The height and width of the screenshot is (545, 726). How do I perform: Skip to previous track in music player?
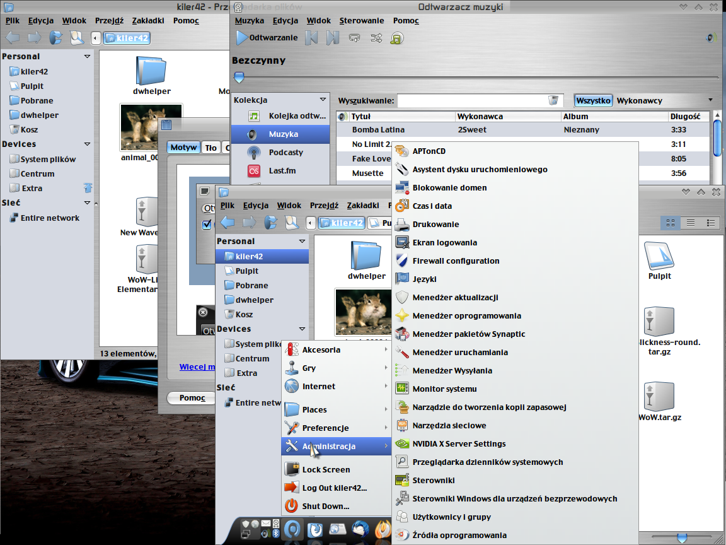click(311, 38)
